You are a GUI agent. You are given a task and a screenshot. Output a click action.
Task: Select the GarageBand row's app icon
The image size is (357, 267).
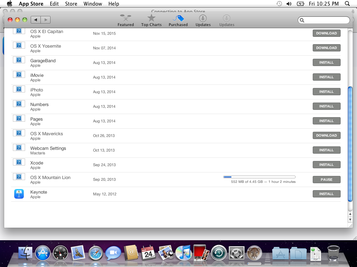[x=19, y=60]
